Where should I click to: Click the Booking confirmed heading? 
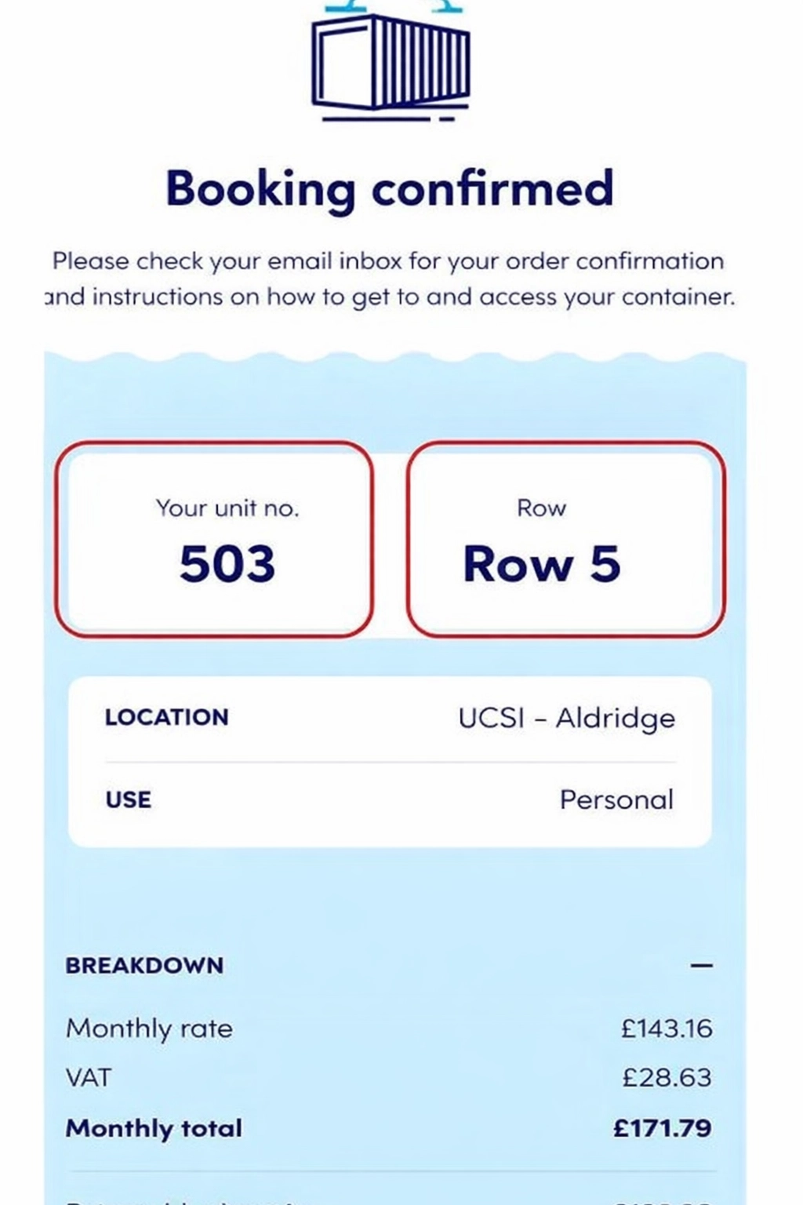tap(390, 188)
